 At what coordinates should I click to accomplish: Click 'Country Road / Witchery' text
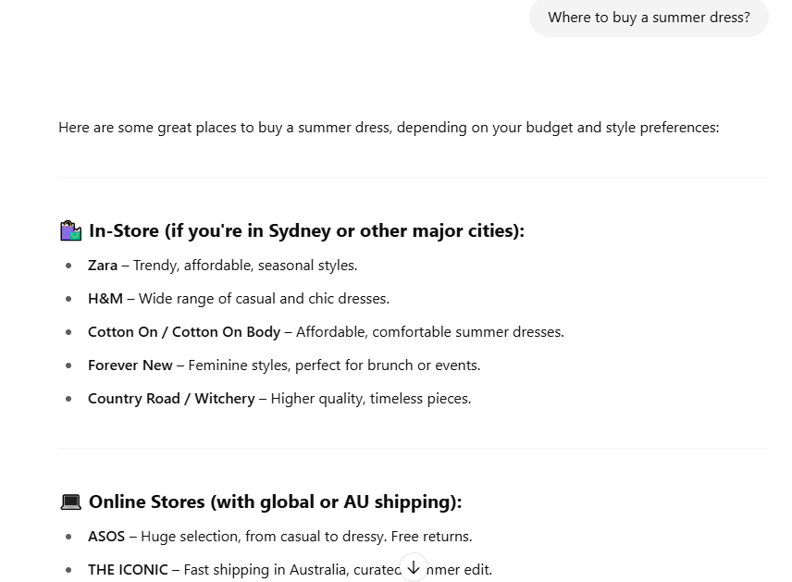pyautogui.click(x=171, y=399)
